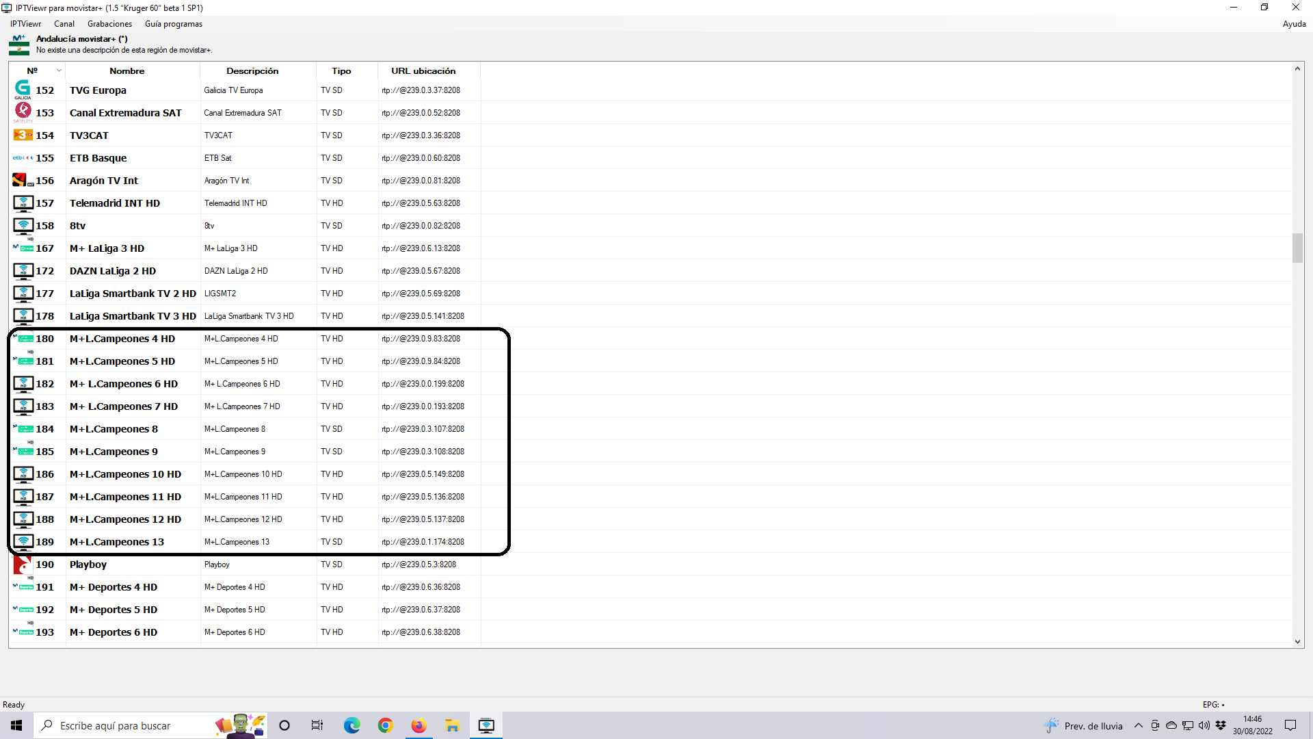Open the Windows Task View button

coord(317,725)
